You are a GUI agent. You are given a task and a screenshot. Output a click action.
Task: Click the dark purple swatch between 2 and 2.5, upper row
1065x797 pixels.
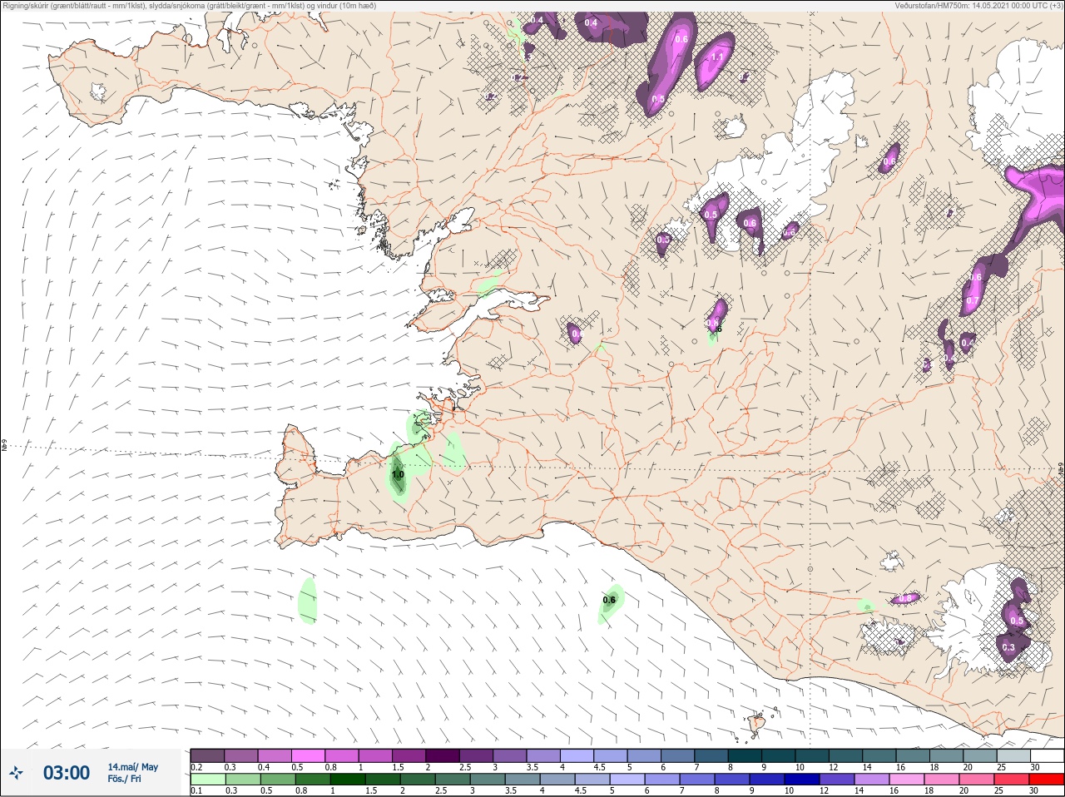pyautogui.click(x=444, y=755)
